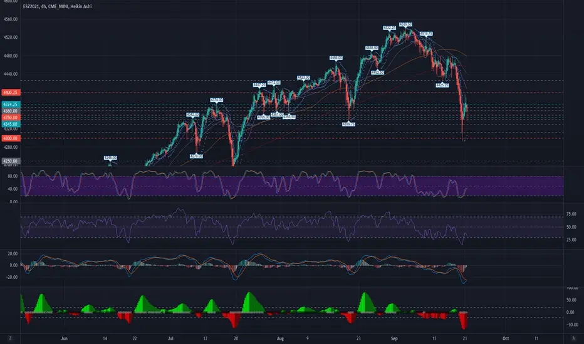Select the teal 4374.25 price axis label
This screenshot has height=344, width=584.
[x=11, y=104]
